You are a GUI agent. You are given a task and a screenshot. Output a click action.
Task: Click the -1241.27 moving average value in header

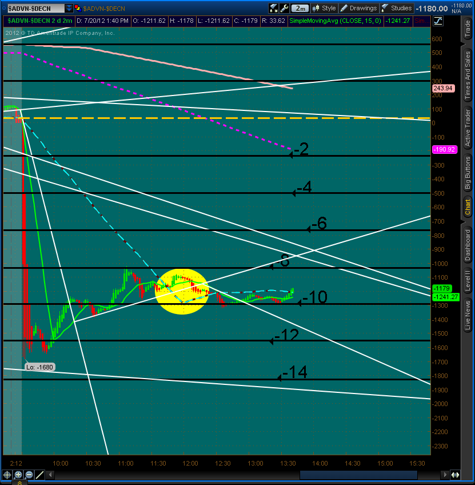(x=397, y=21)
